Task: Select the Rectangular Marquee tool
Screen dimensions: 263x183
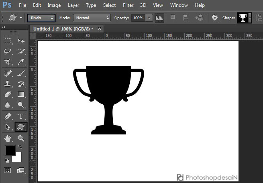Action: pyautogui.click(x=8, y=41)
